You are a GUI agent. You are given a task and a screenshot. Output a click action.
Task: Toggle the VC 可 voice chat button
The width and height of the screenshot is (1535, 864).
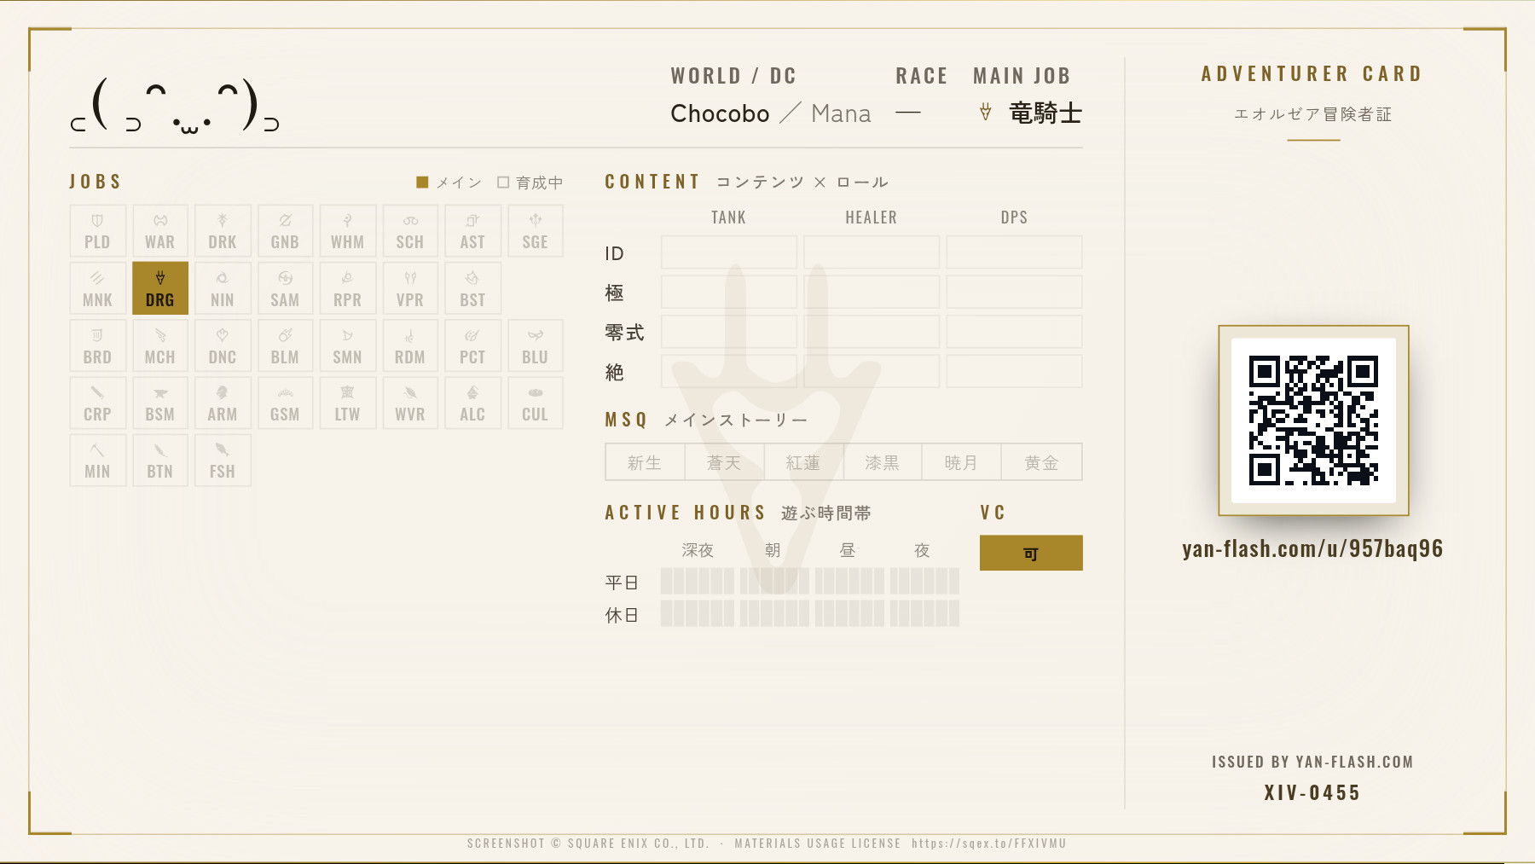click(x=1031, y=553)
